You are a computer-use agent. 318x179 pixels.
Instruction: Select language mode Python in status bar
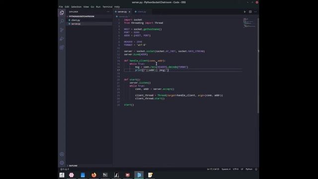249,169
